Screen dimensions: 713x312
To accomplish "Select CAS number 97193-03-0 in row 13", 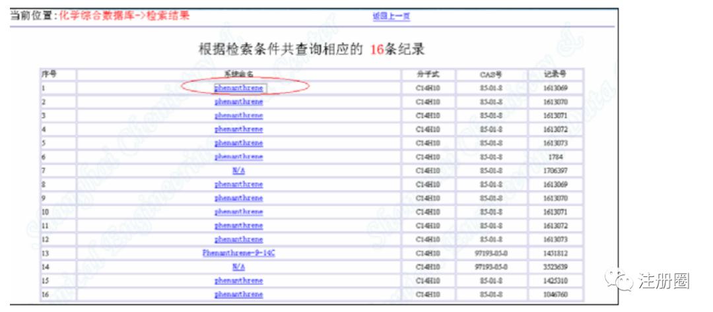I will (491, 253).
